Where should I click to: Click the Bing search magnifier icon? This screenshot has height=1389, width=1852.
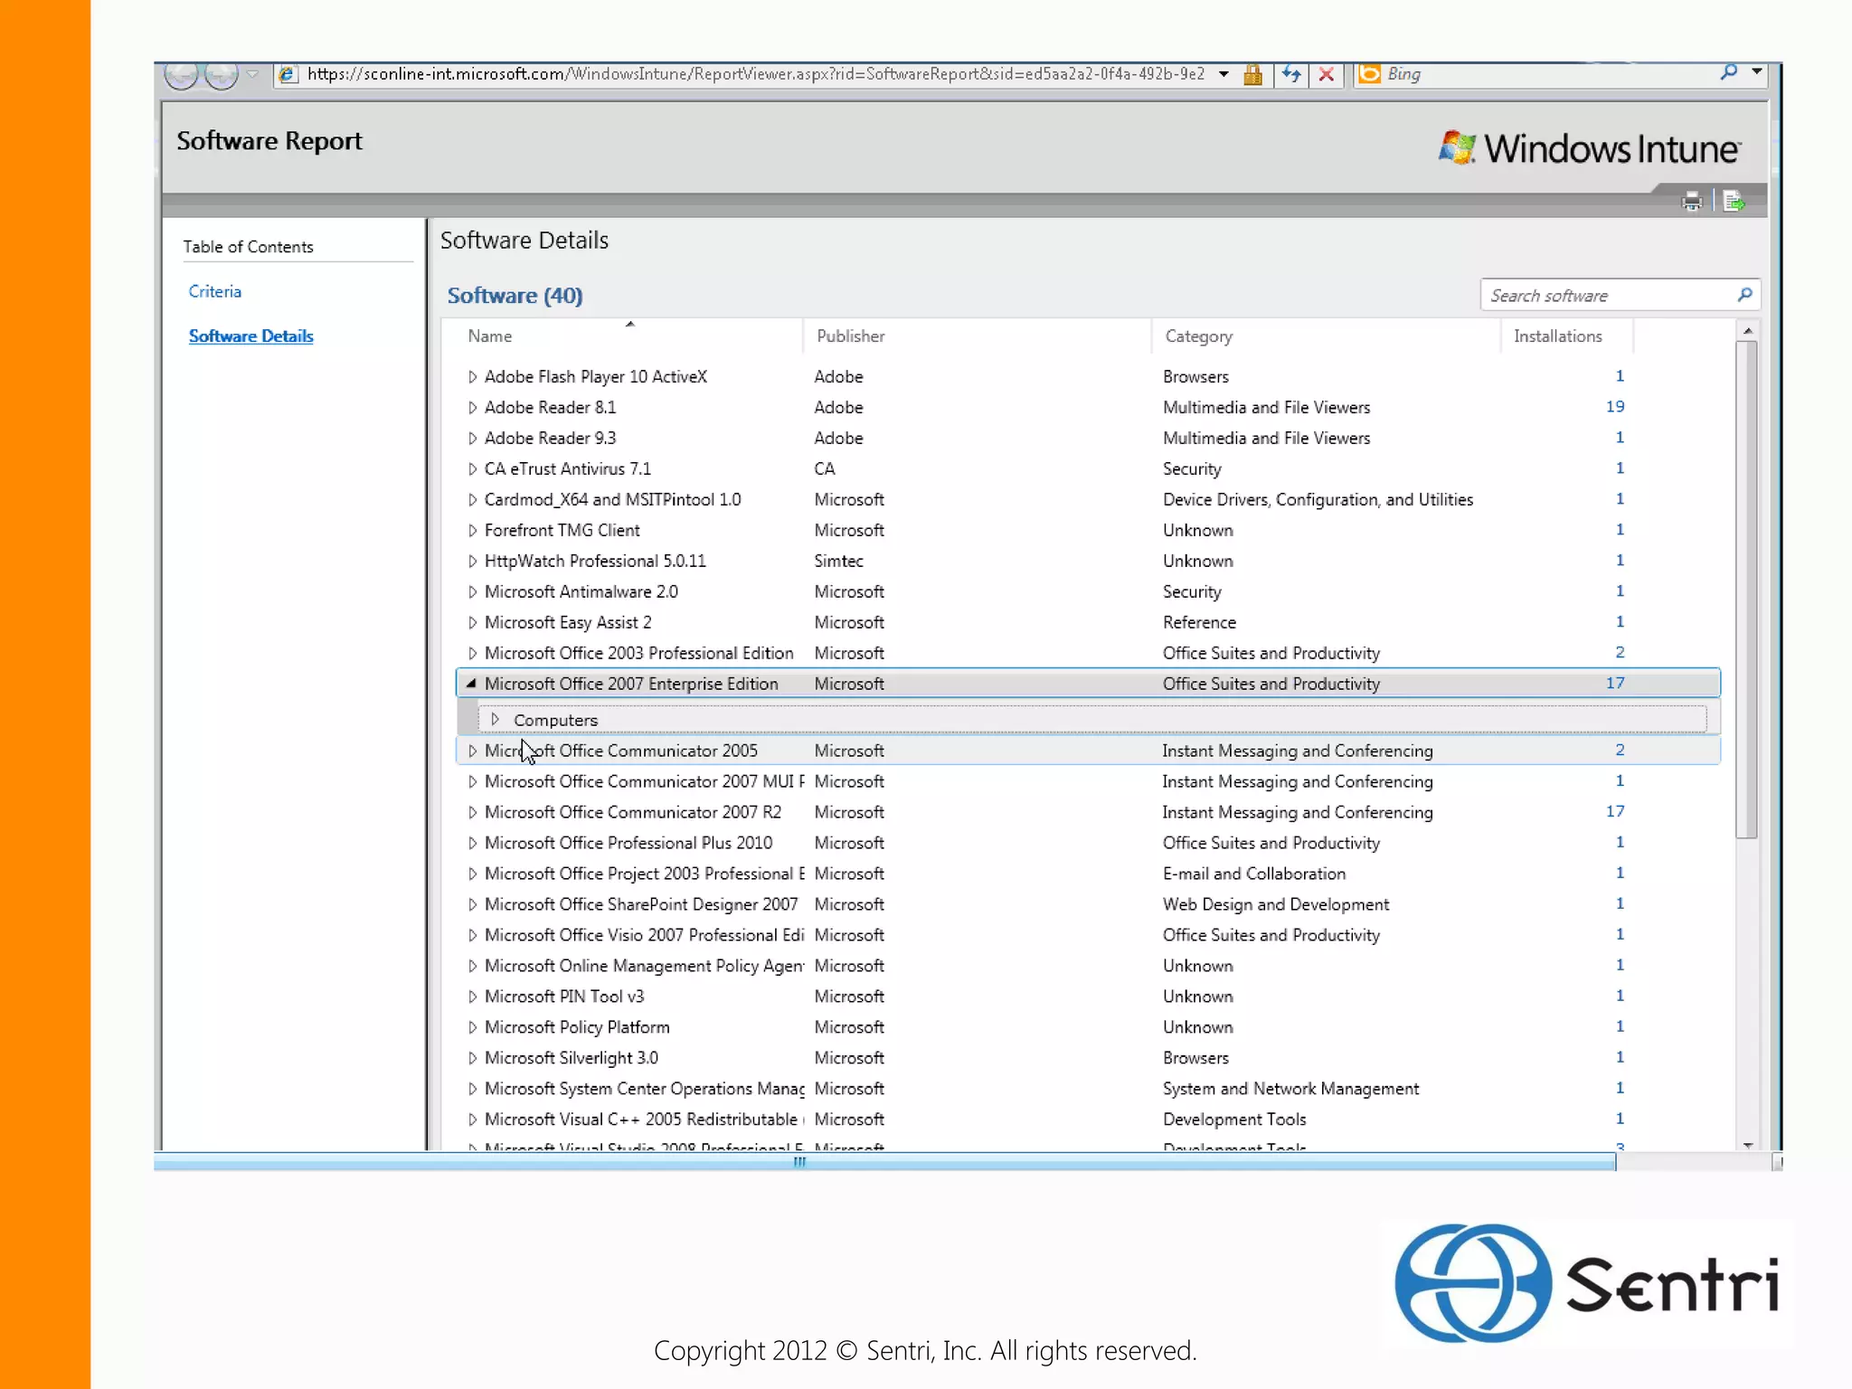click(x=1728, y=72)
